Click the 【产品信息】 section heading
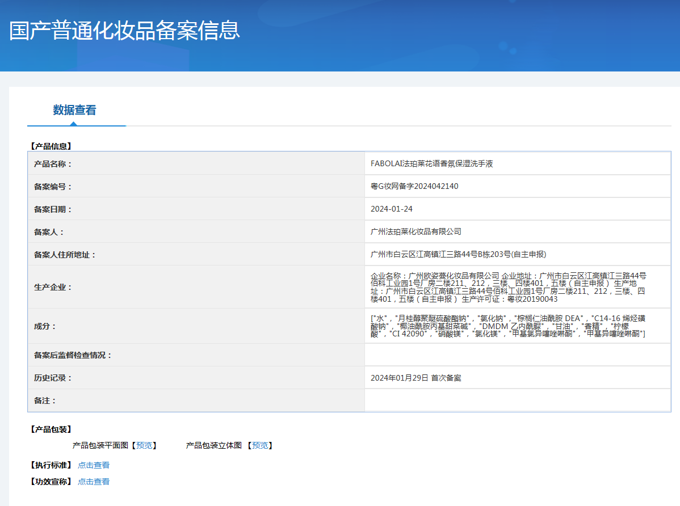 51,146
